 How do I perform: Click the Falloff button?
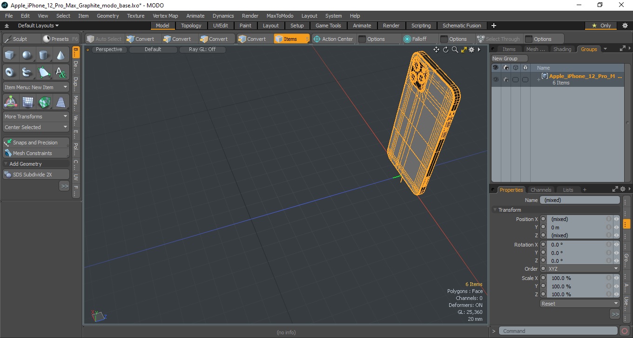pos(415,39)
